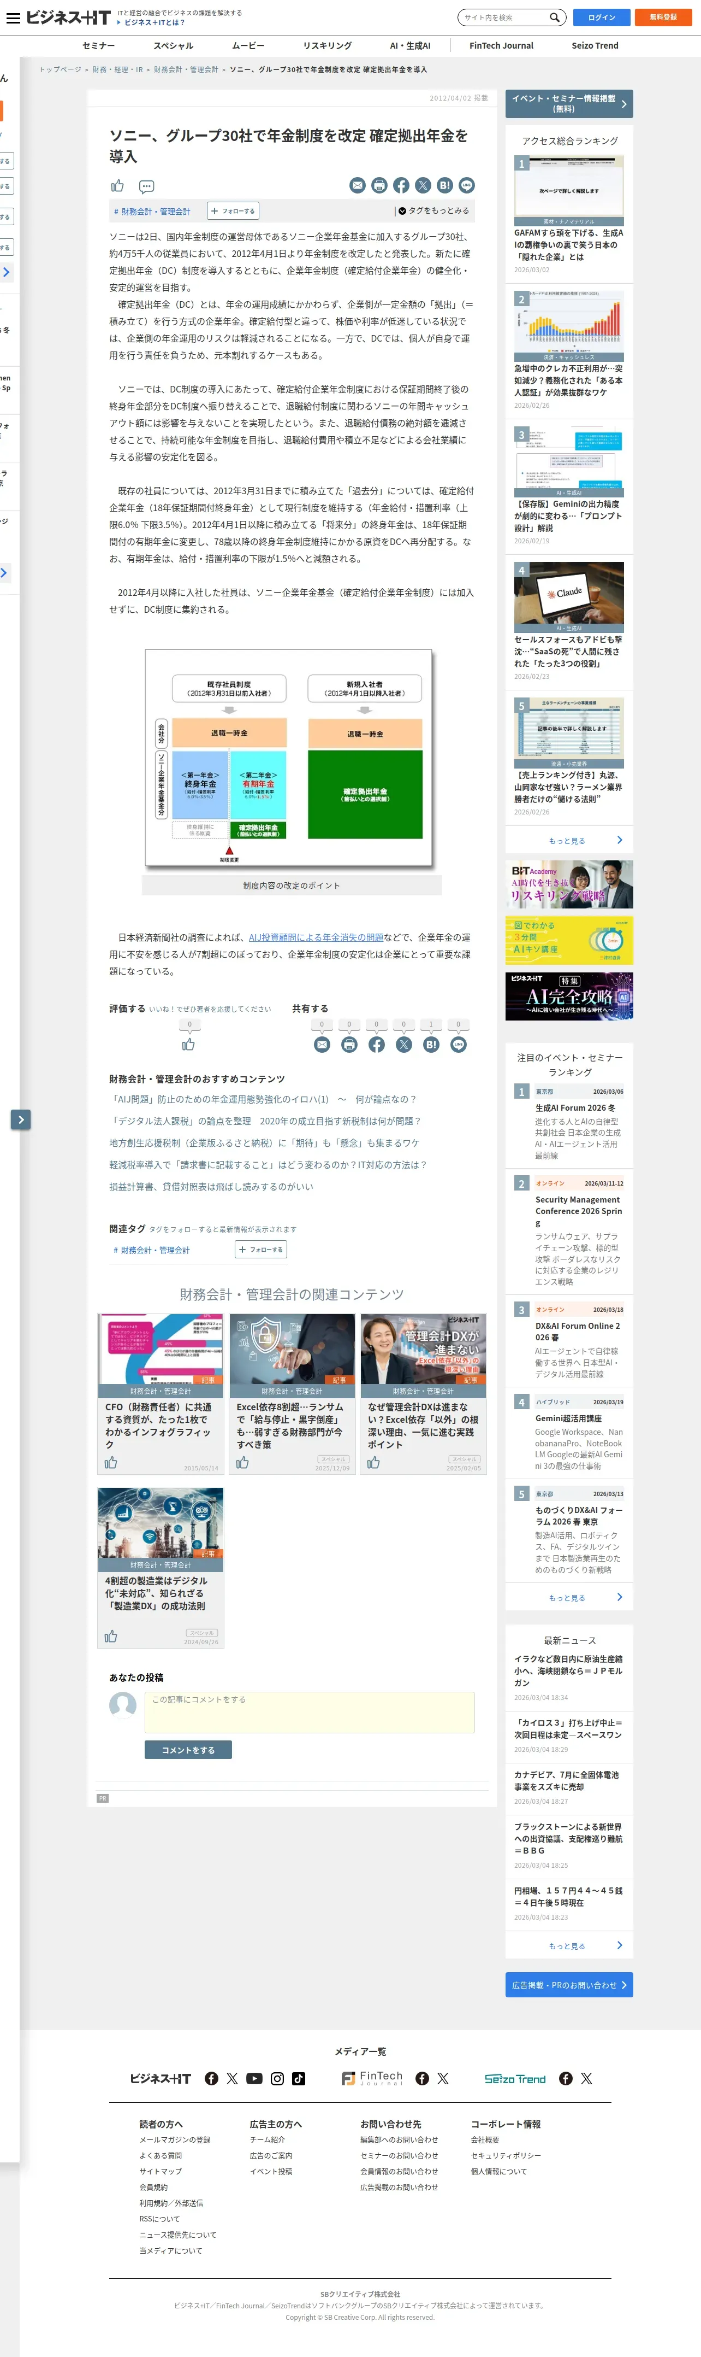Click the bottom thumbs-up rating icon
Image resolution: width=701 pixels, height=2357 pixels.
pos(188,1044)
